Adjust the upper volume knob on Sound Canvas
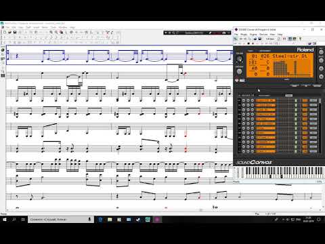The image size is (325, 244). [240, 59]
